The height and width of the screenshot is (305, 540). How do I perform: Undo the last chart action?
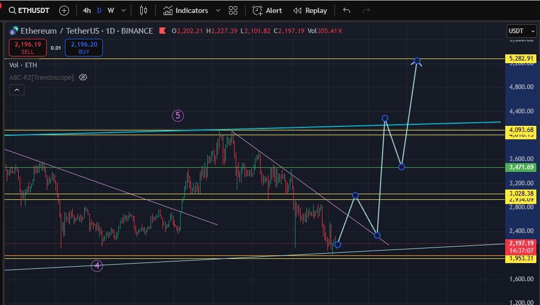[x=346, y=10]
